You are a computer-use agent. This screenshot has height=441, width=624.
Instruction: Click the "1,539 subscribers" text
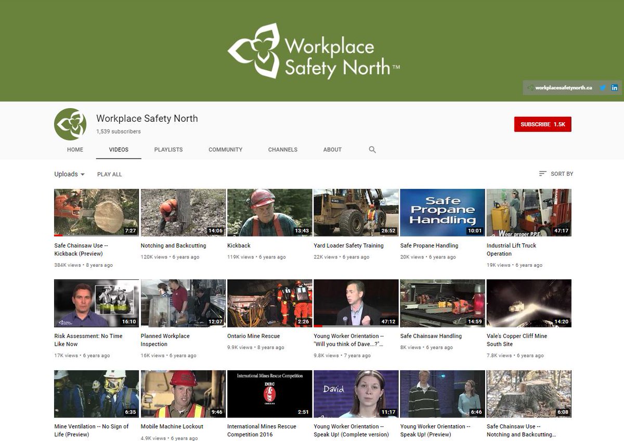pos(119,132)
